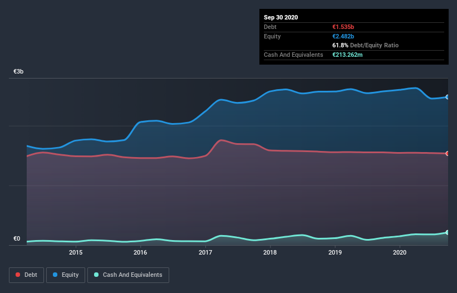Toggle the Equity series legend button

pyautogui.click(x=66, y=275)
